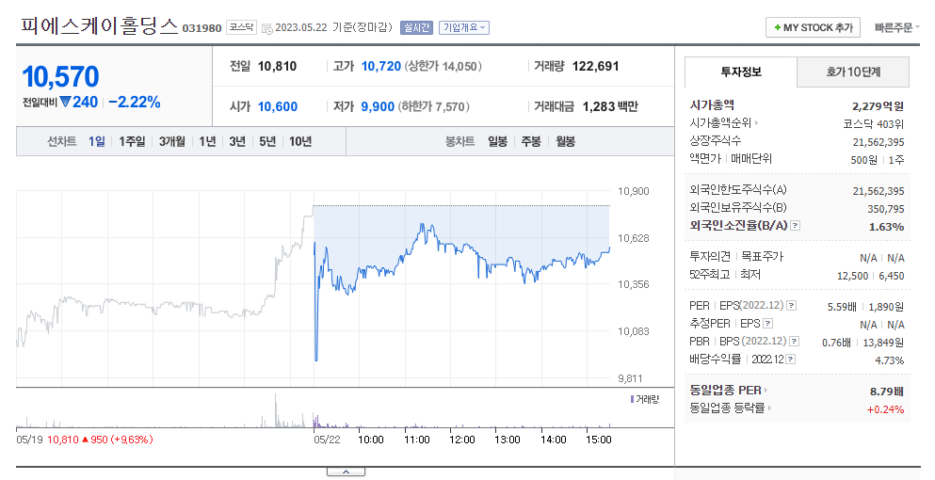
Task: Select the 3개월 line chart period
Action: [x=171, y=141]
